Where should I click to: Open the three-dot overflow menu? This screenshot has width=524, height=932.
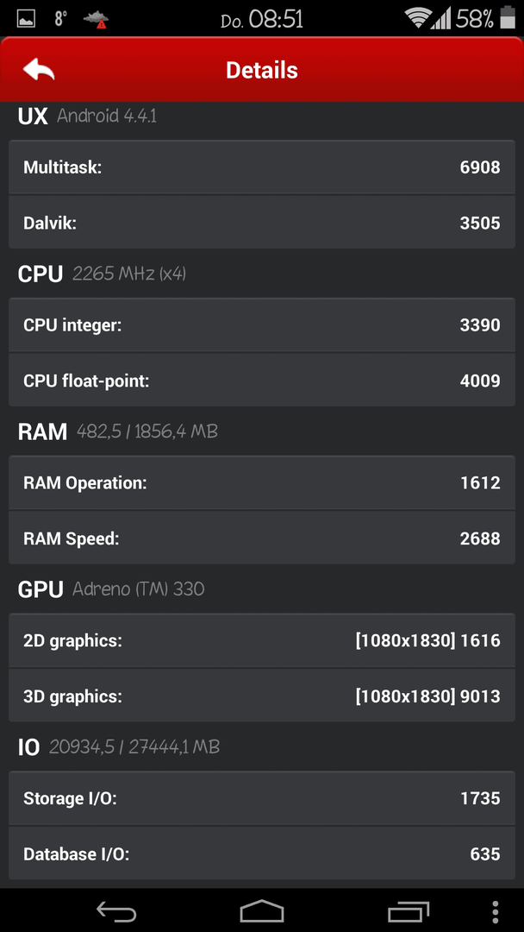[496, 911]
